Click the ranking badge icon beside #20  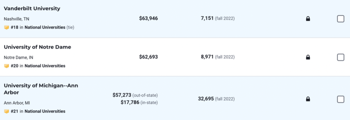pyautogui.click(x=6, y=66)
